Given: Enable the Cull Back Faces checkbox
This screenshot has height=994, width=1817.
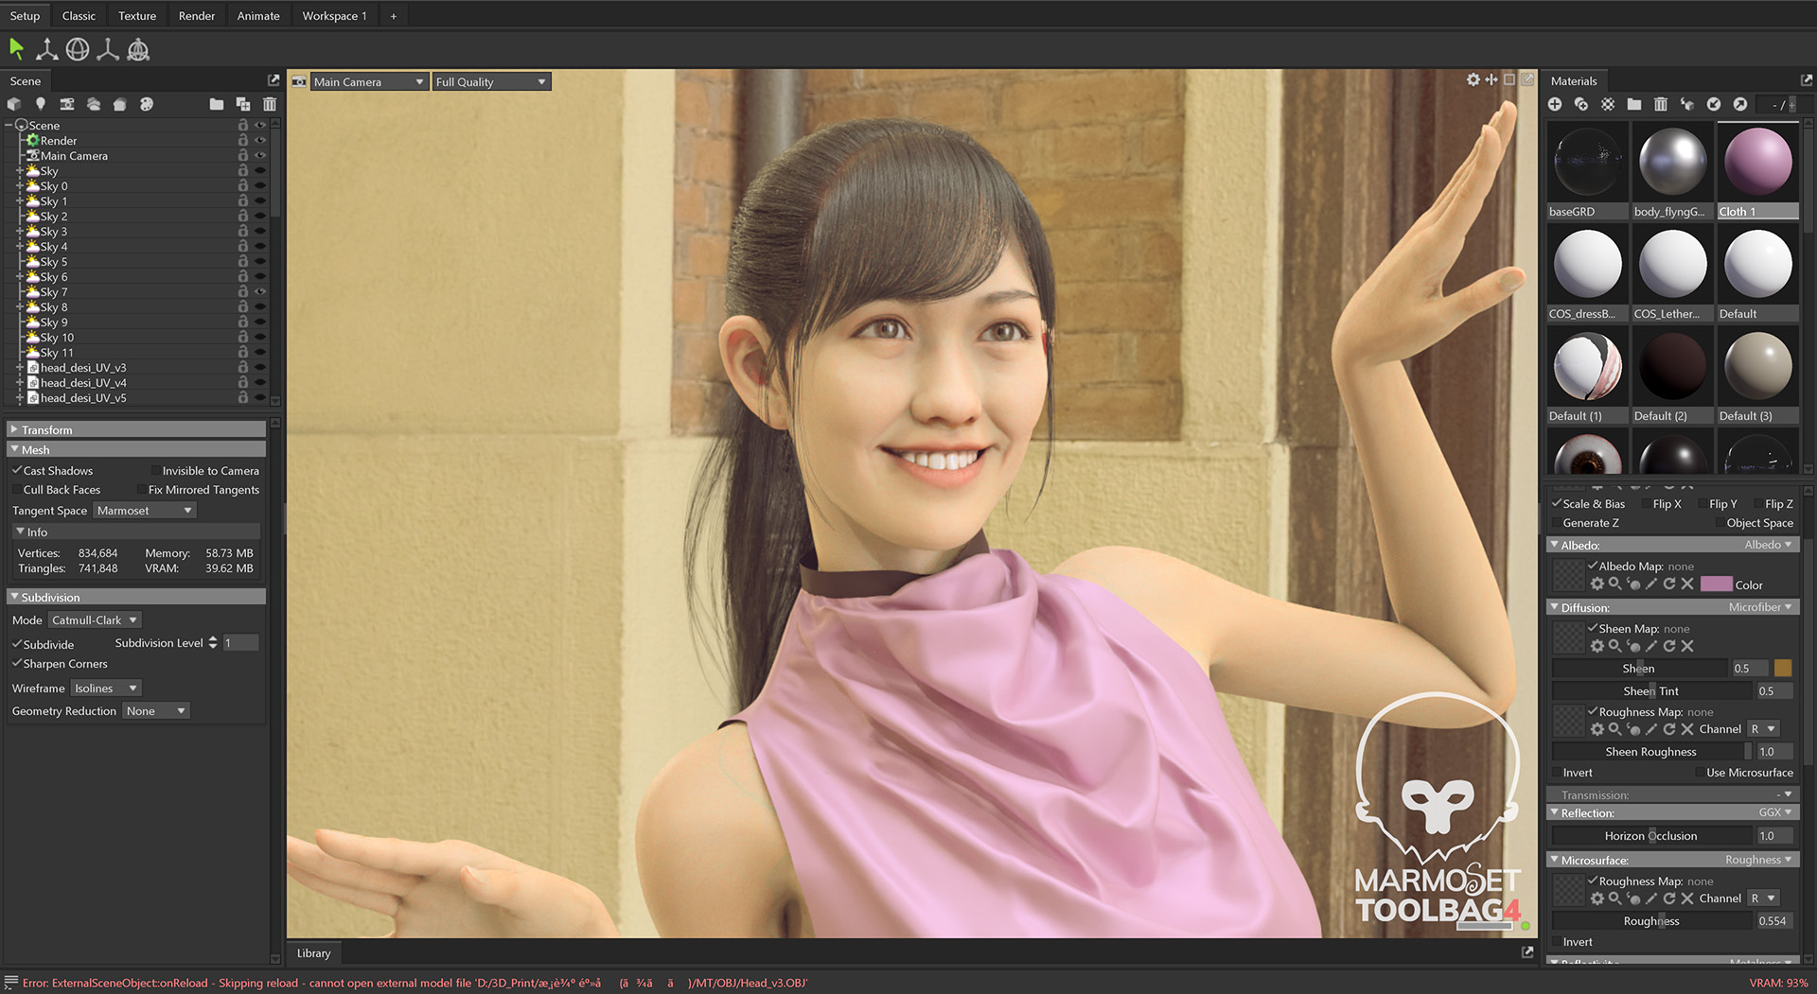Looking at the screenshot, I should (17, 490).
